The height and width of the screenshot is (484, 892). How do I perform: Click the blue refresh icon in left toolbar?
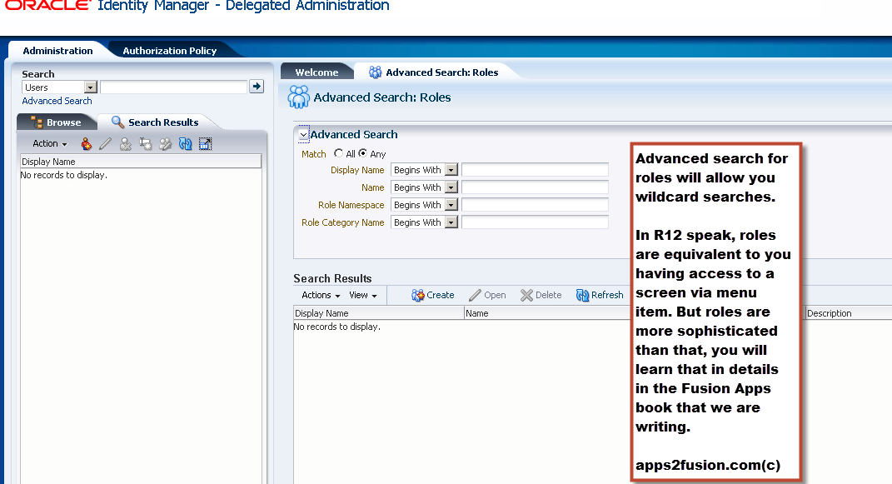click(186, 144)
